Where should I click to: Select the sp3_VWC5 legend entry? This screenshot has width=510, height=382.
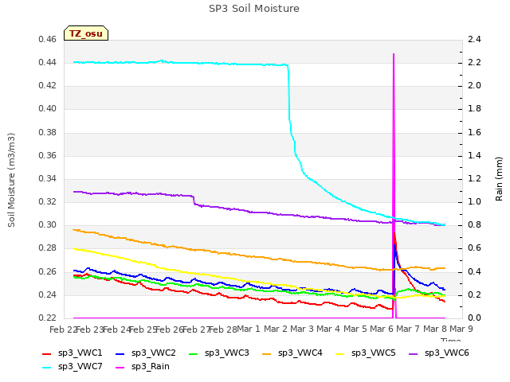[x=365, y=353]
